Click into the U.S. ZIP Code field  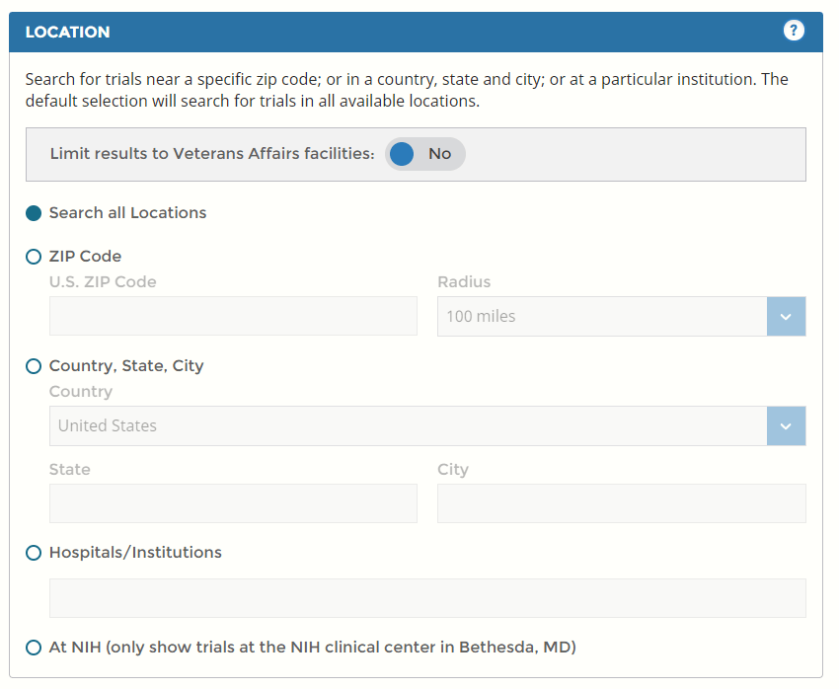pos(233,316)
